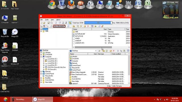Click the view layout icon in local toolbar

pyautogui.click(x=128, y=51)
